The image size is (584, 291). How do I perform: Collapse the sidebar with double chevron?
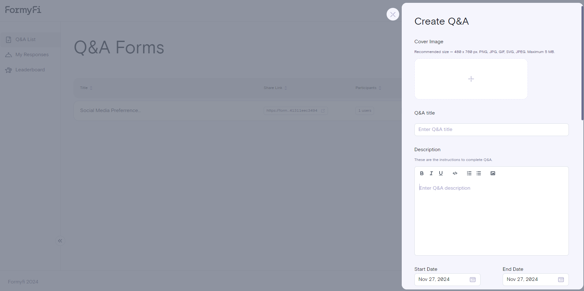coord(60,241)
